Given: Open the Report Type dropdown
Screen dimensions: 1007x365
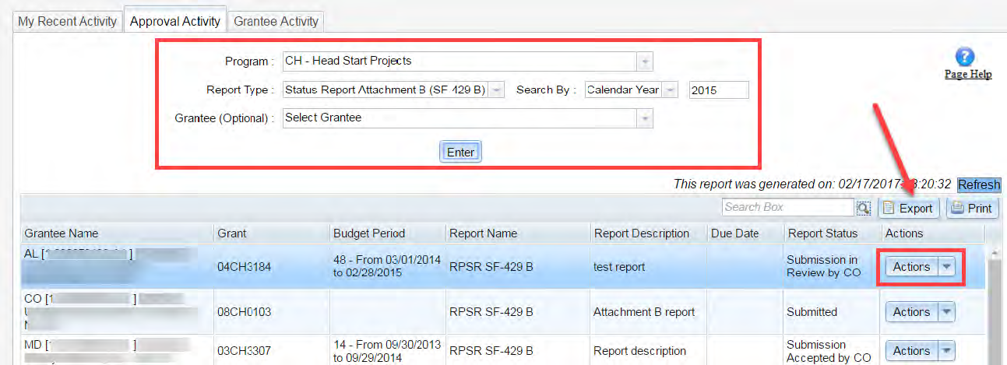Looking at the screenshot, I should (497, 89).
